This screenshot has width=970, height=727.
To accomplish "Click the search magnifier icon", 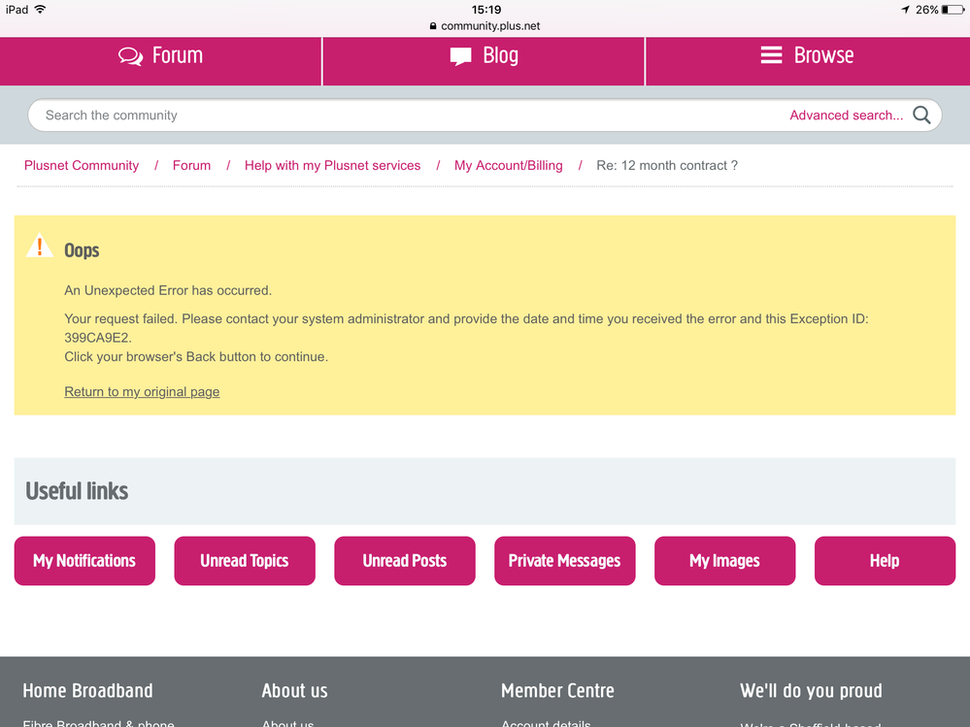I will (x=921, y=116).
